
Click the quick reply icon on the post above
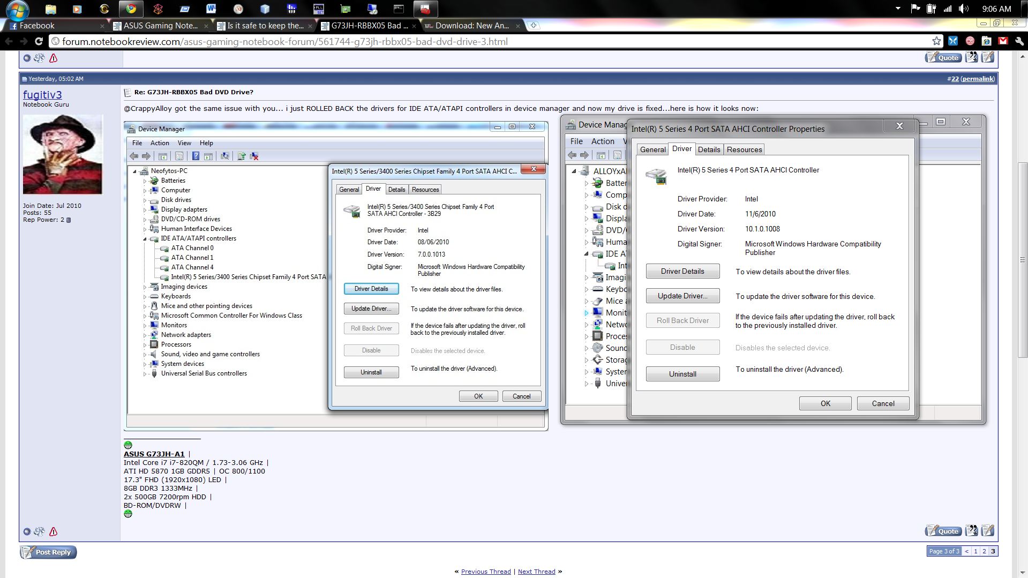[x=988, y=57]
